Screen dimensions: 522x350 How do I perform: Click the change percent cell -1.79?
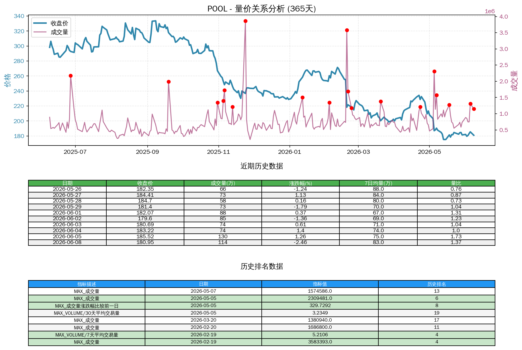tap(300, 207)
